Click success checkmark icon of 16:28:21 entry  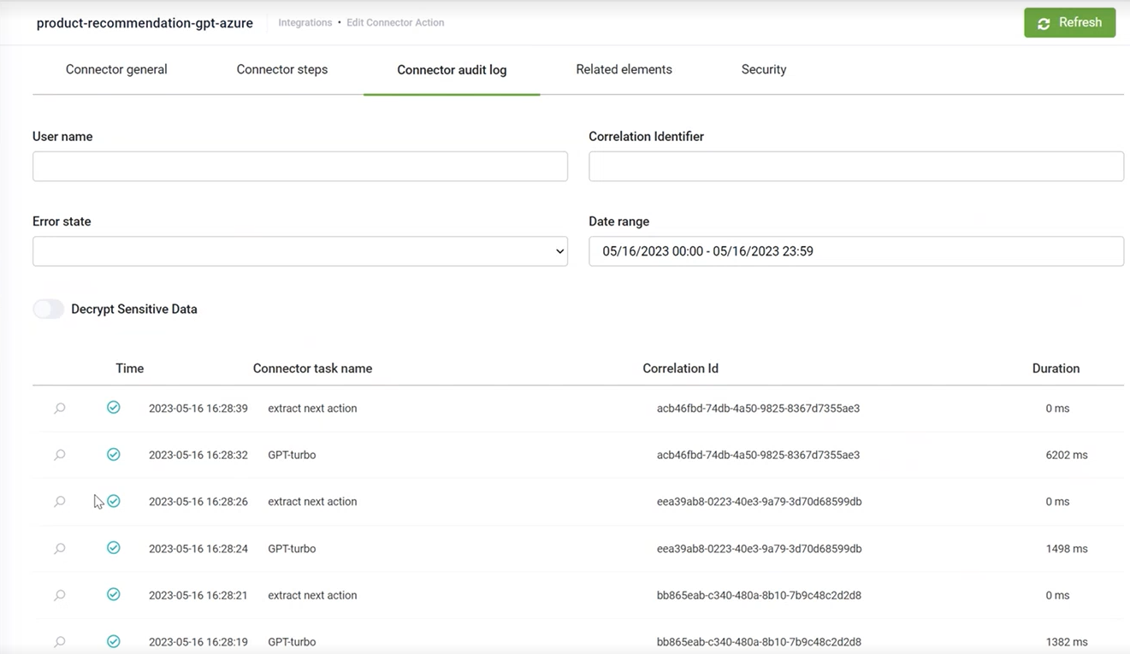[113, 595]
